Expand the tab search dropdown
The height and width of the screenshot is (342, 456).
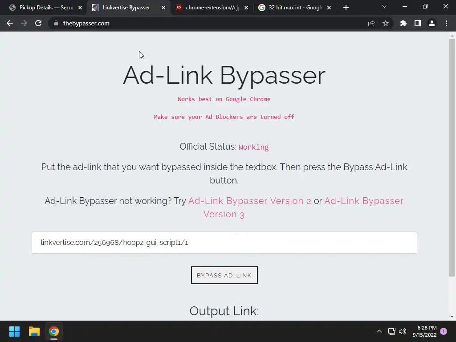384,6
